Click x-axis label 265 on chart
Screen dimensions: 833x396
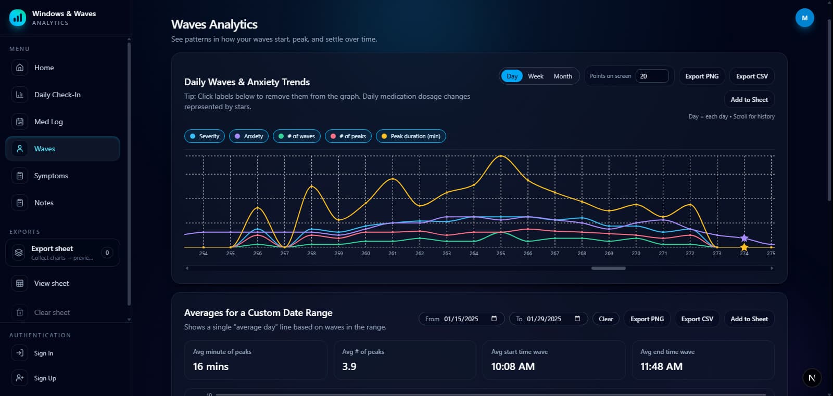(501, 254)
